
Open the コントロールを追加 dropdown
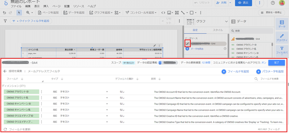point(141,13)
